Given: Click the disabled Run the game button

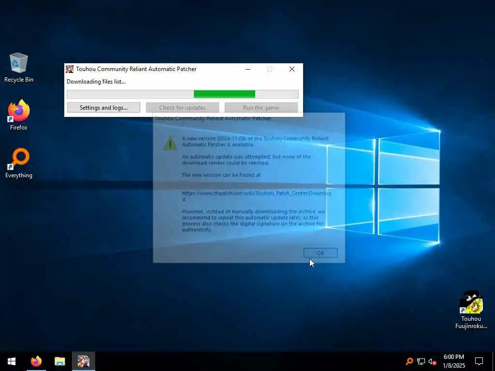Looking at the screenshot, I should click(x=261, y=108).
